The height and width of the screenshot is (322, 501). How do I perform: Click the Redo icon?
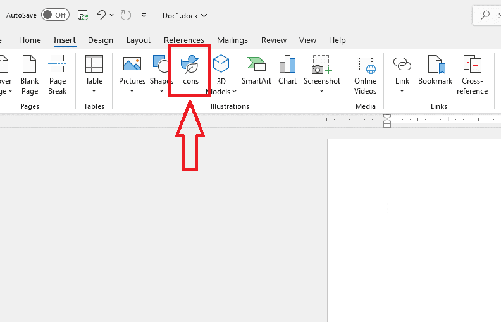coord(126,15)
